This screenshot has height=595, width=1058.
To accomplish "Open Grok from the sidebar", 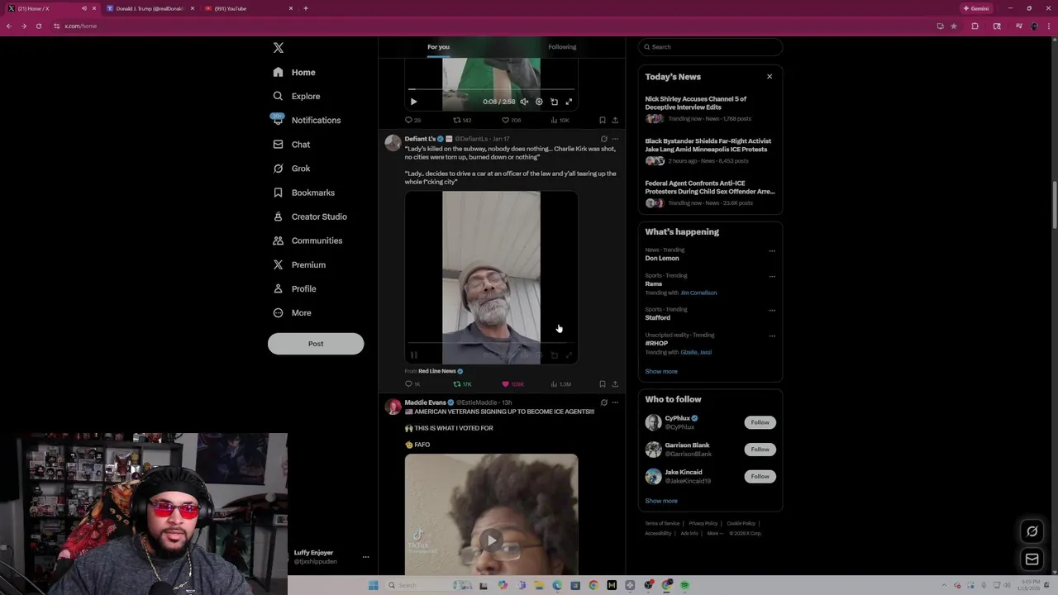I will (291, 168).
